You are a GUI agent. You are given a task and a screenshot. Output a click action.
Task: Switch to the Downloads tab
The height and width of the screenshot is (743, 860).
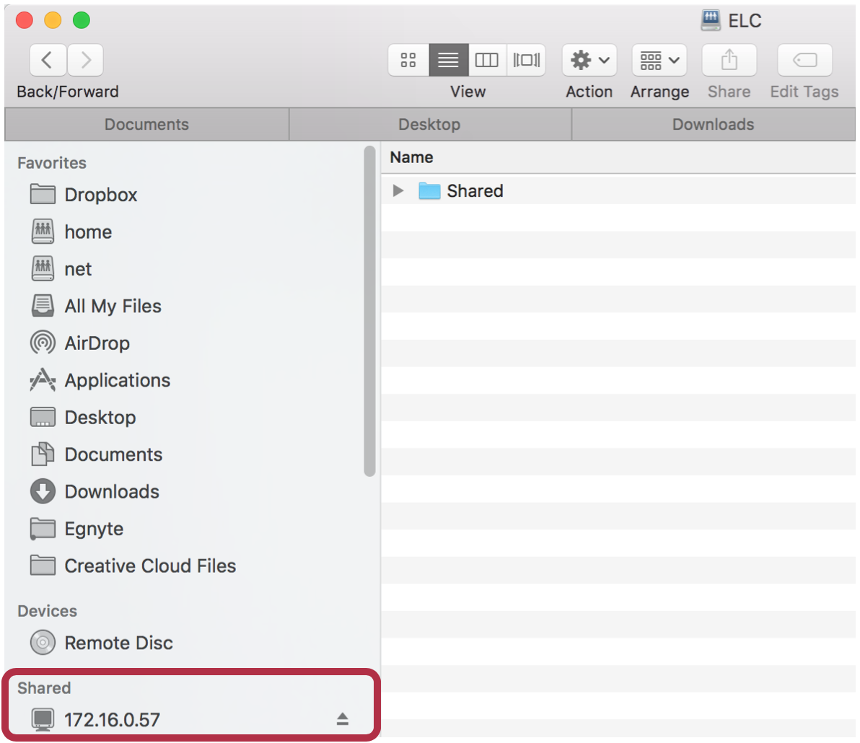tap(713, 125)
